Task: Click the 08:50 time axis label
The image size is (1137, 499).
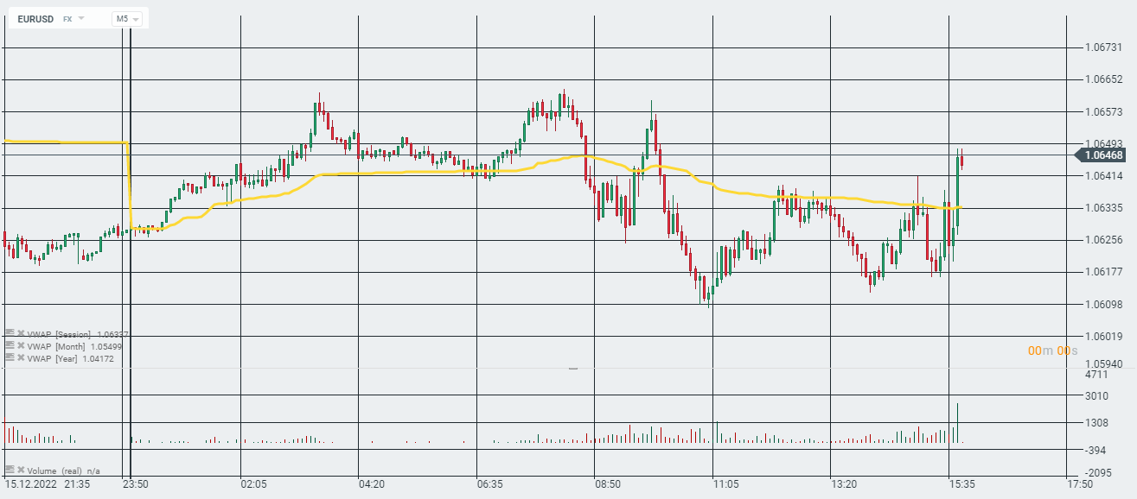Action: pos(607,484)
